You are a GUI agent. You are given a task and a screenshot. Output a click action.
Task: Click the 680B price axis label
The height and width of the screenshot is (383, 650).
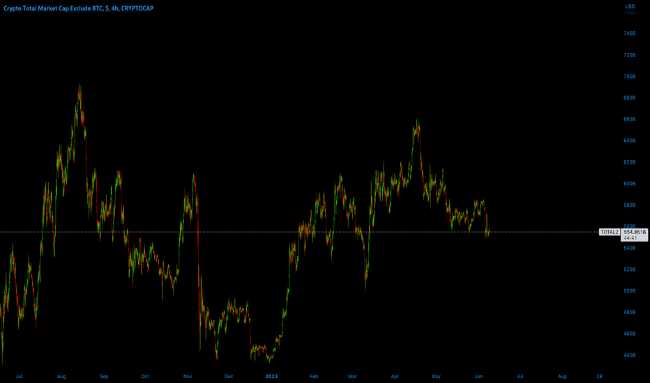[629, 98]
